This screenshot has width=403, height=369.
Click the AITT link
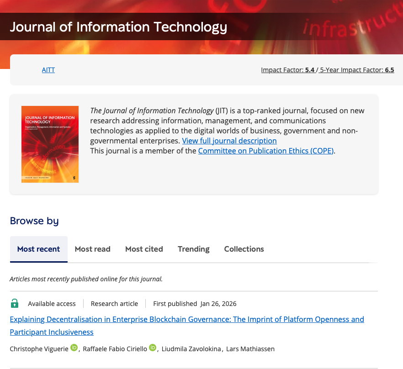48,70
